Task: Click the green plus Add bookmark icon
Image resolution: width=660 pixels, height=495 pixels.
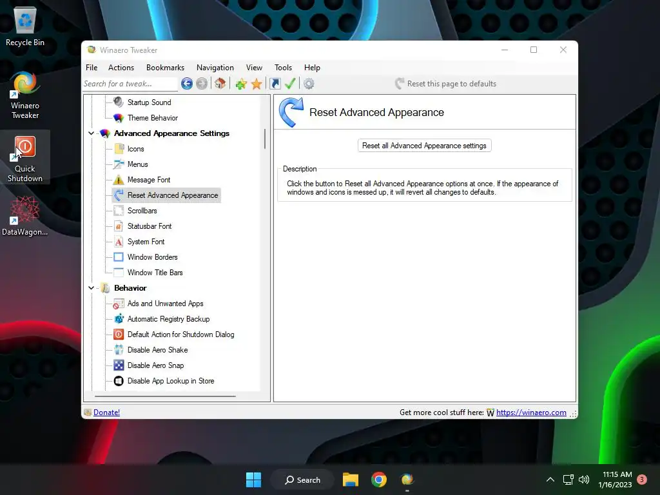Action: coord(241,84)
